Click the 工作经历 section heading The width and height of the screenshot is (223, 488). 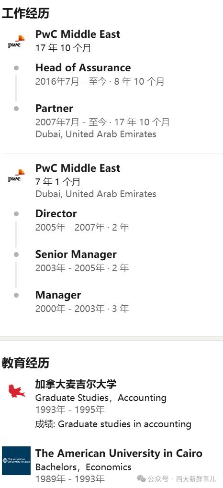tap(25, 14)
